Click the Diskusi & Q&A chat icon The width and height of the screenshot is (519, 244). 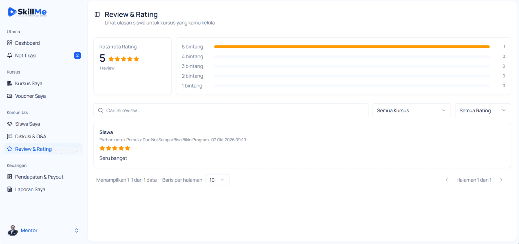tap(10, 136)
